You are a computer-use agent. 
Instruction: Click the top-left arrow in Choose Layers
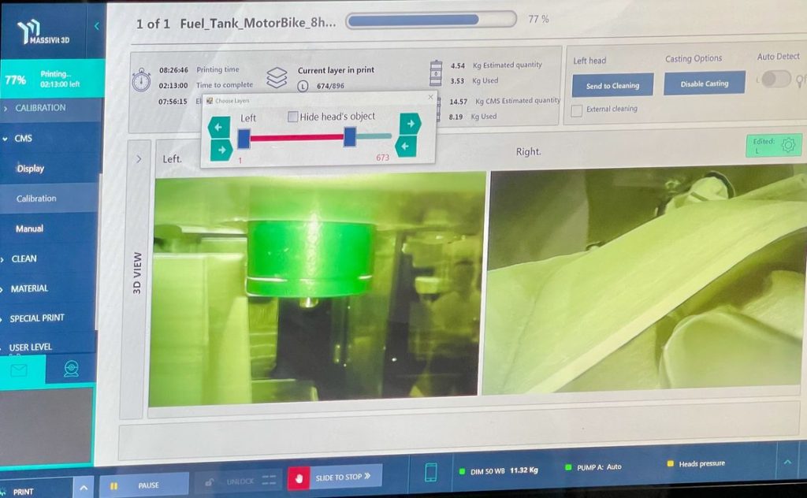pyautogui.click(x=218, y=126)
